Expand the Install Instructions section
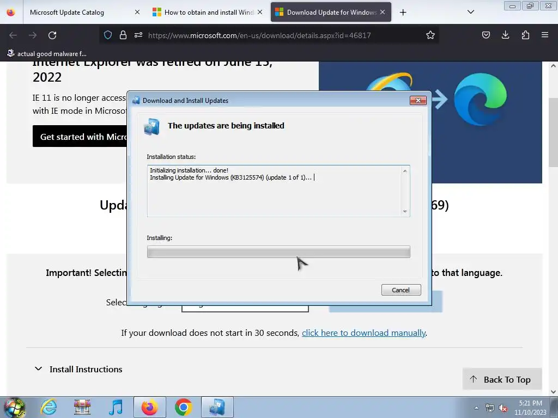This screenshot has height=418, width=558. coord(78,369)
